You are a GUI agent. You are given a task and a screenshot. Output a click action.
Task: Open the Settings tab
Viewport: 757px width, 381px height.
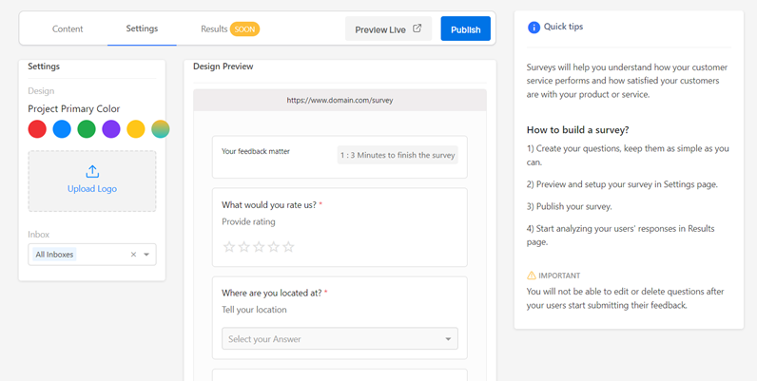point(142,29)
